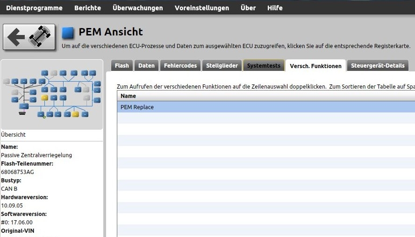Switch to the Daten tab
415x237 pixels.
[146, 65]
